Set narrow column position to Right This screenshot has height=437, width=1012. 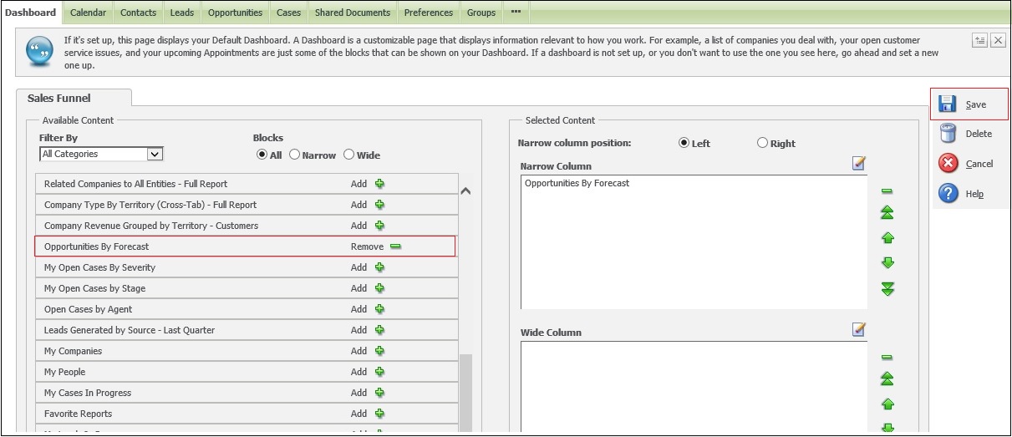[762, 144]
